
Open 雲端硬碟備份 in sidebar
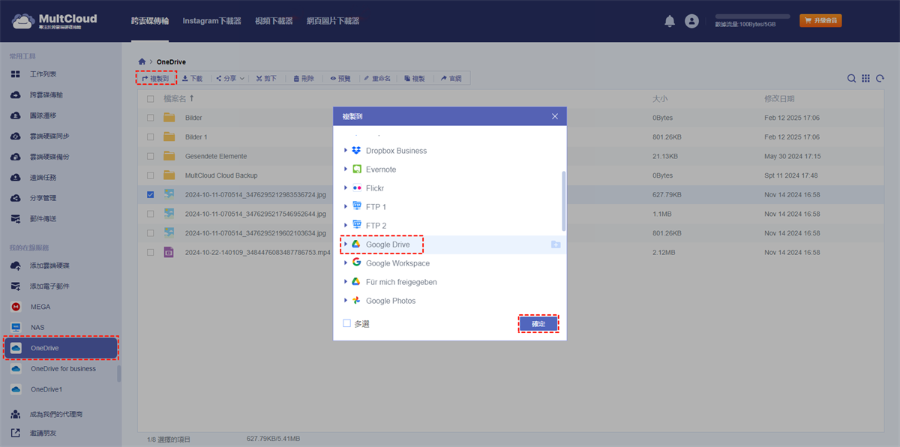tap(49, 157)
